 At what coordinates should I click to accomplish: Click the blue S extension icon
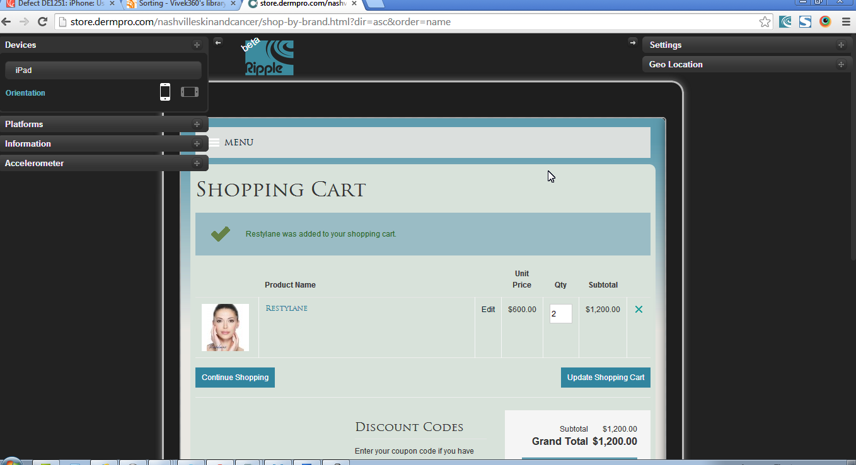point(805,22)
